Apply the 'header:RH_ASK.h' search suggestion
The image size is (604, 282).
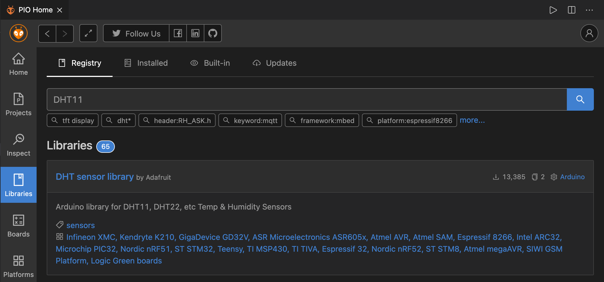pos(177,120)
